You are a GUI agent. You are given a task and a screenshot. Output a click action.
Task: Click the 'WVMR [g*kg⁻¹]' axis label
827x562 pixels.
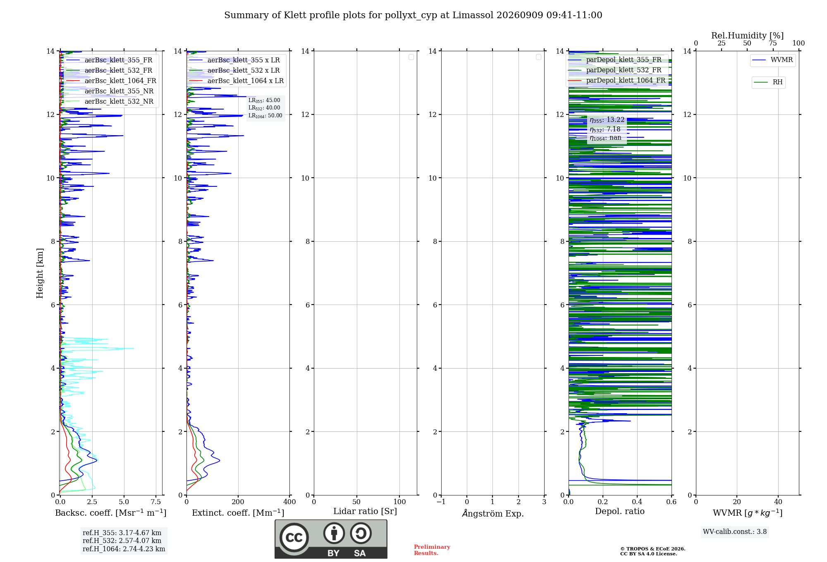(x=748, y=513)
